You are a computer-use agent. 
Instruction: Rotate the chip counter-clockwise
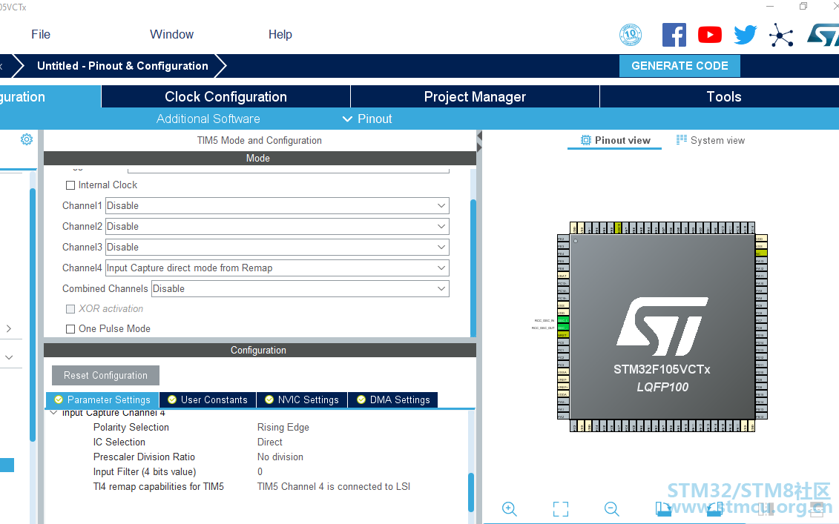[714, 508]
